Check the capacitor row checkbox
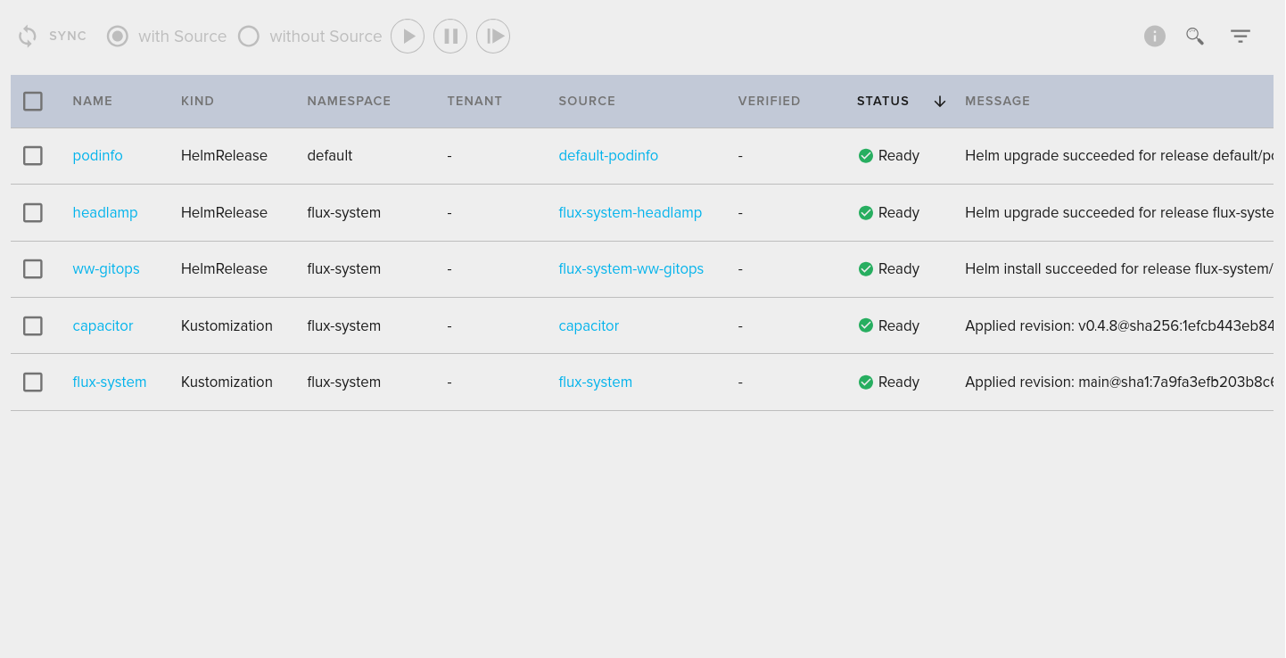This screenshot has width=1286, height=658. [x=33, y=326]
